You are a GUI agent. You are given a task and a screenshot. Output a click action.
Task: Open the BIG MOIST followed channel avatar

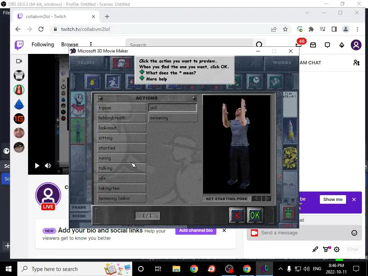tap(19, 104)
